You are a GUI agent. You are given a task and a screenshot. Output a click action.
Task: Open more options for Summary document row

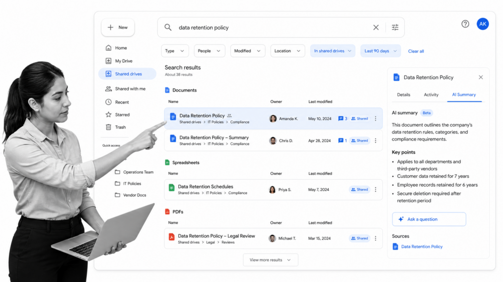click(376, 141)
